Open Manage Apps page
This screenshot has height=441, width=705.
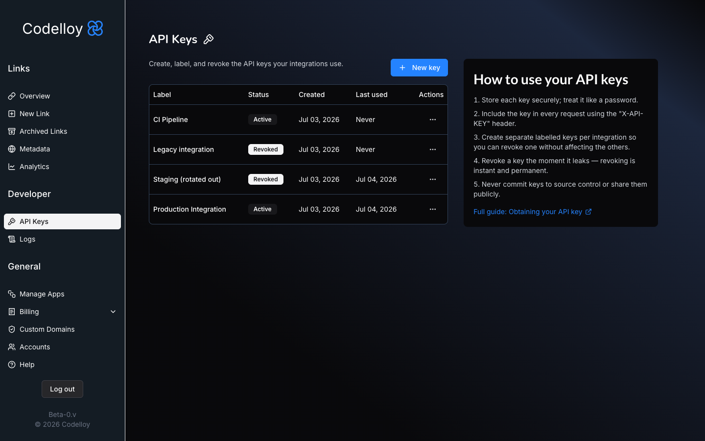42,294
